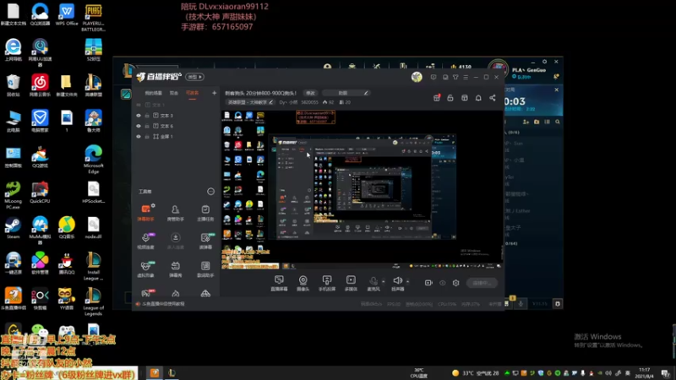Viewport: 676px width, 380px height.
Task: Click the stream preview canvas
Action: 363,189
